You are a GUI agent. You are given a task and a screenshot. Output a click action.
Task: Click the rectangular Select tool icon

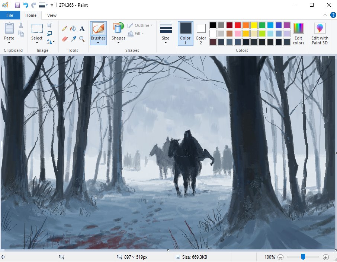coord(37,28)
